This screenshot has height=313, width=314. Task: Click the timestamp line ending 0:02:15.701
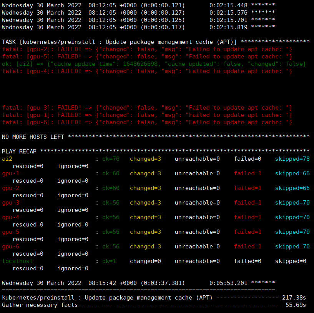(x=138, y=20)
